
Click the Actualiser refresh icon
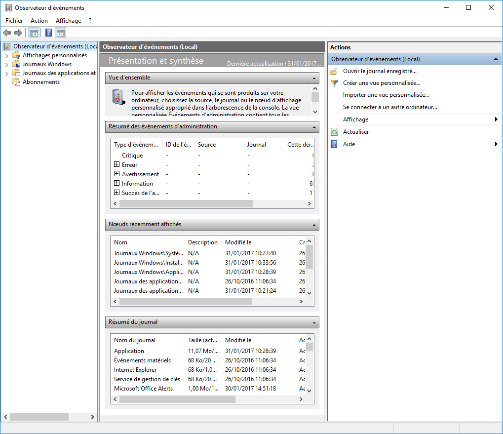point(334,132)
